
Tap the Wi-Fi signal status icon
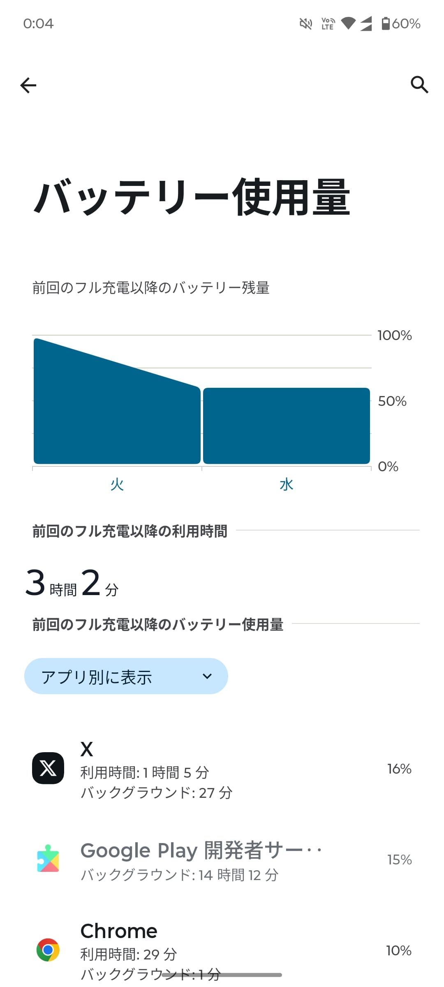coord(348,23)
